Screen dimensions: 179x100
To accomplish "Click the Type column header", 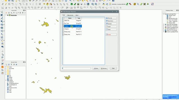I will 79,18.
